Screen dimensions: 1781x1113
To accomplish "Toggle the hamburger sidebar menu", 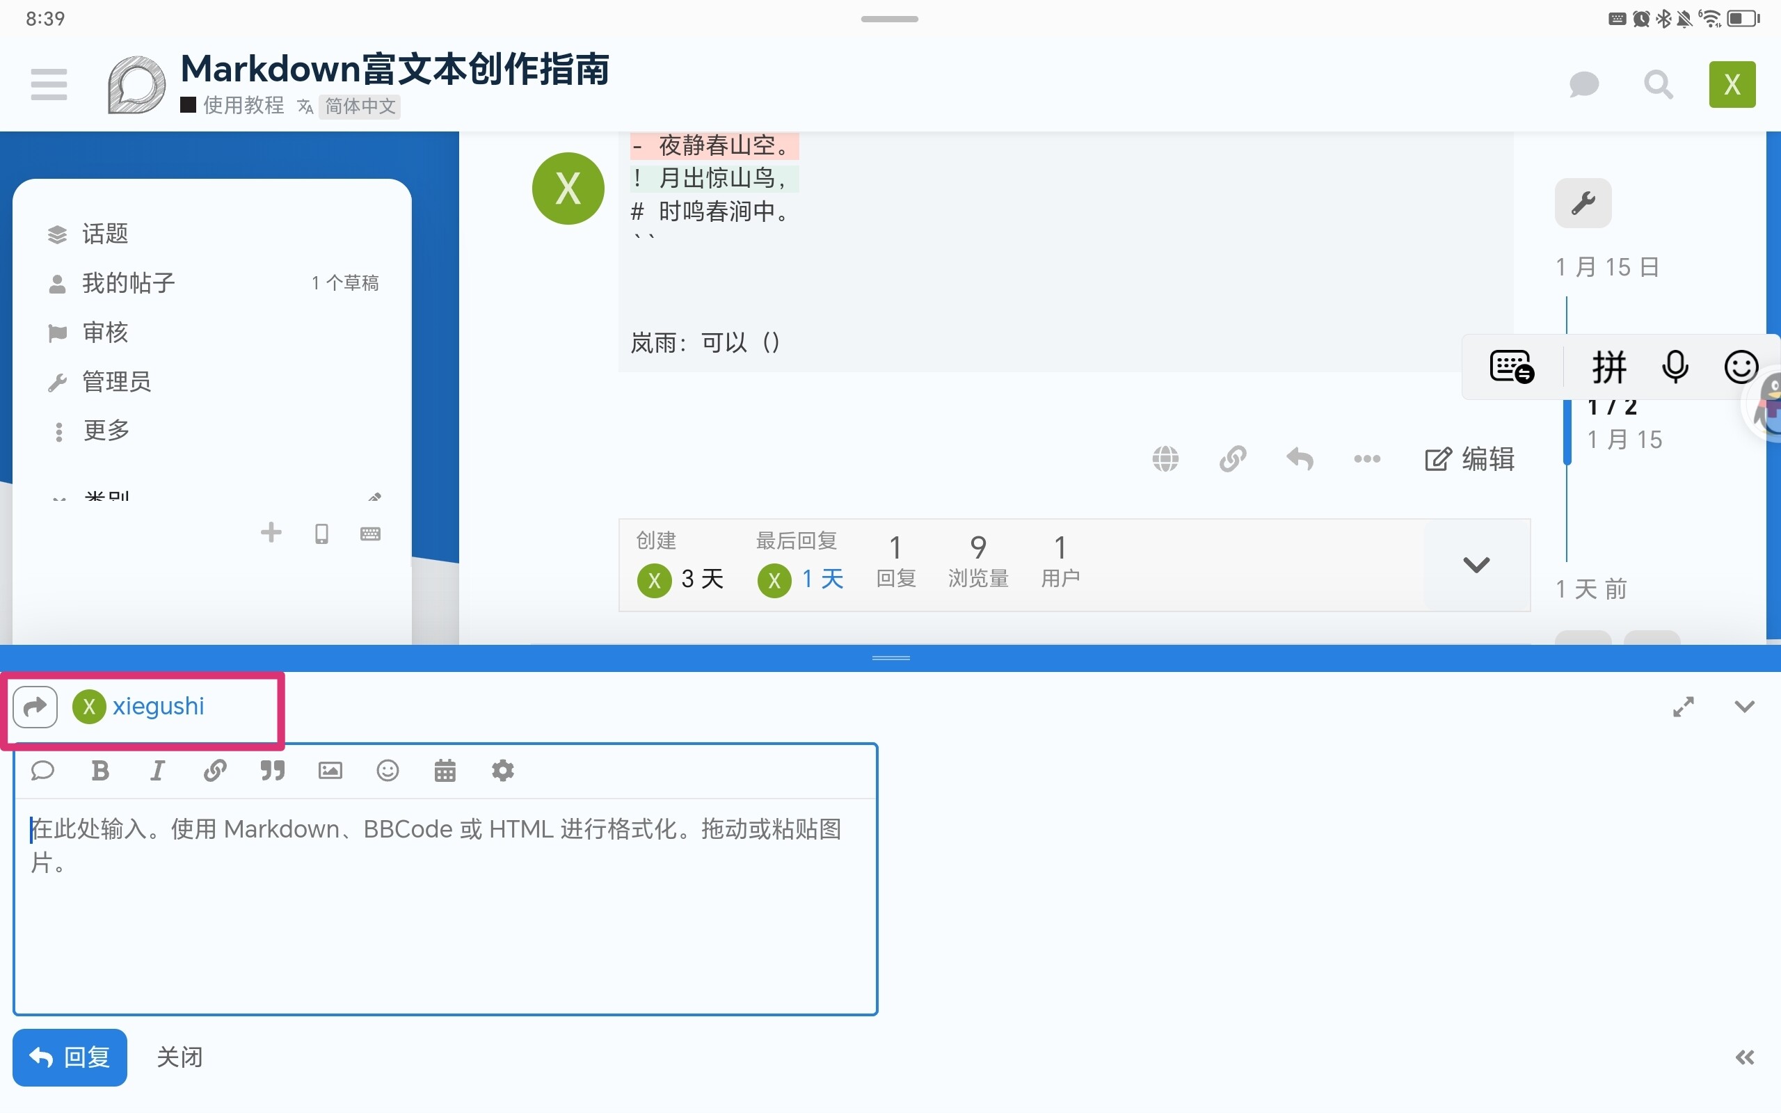I will (x=49, y=85).
